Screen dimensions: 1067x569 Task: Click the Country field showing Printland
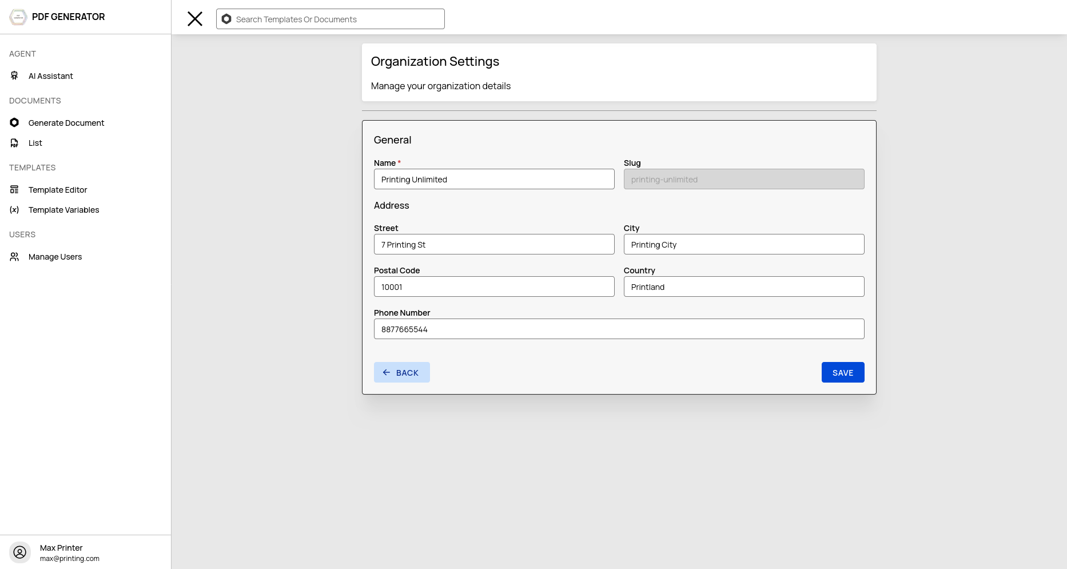point(744,287)
